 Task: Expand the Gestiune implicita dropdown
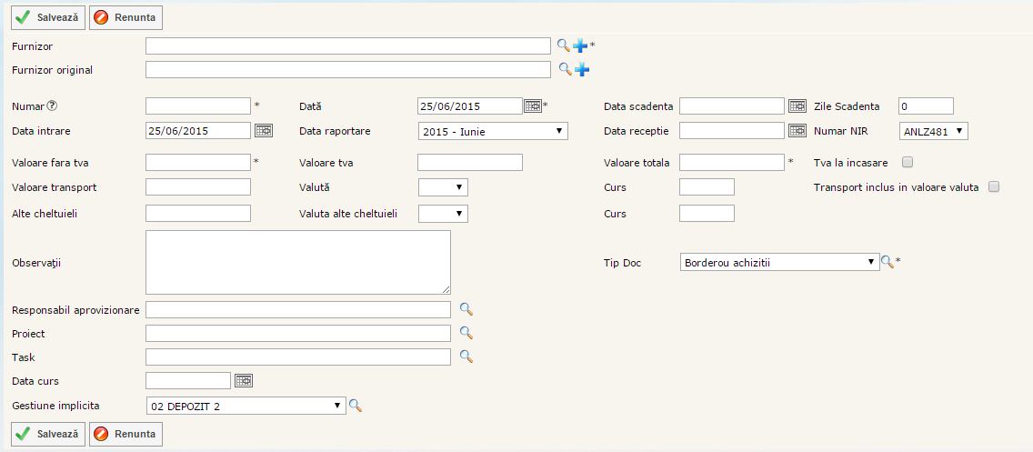tap(246, 406)
